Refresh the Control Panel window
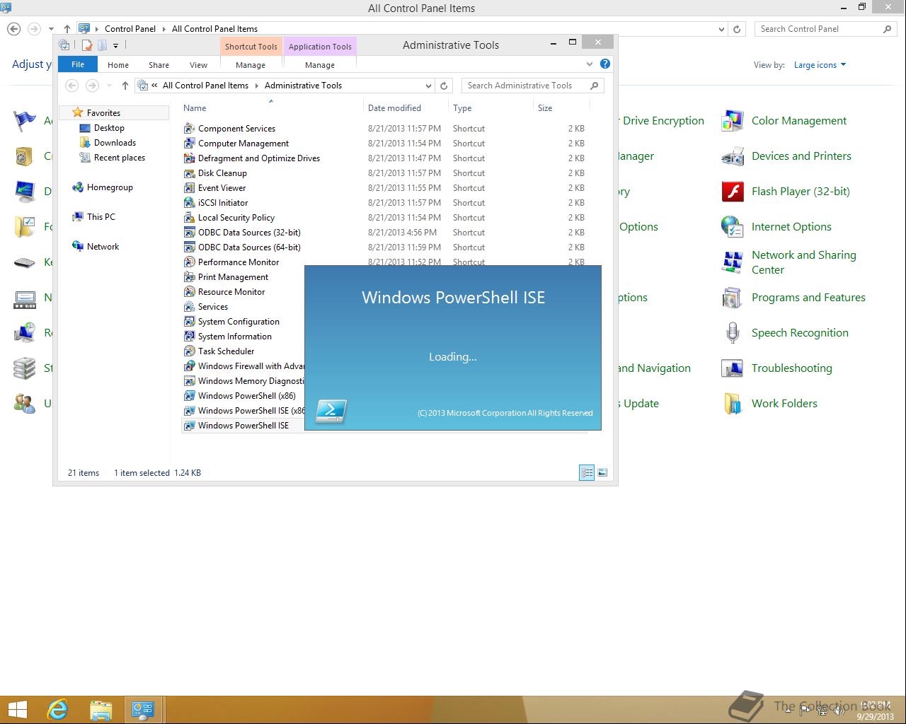Viewport: 906px width, 724px height. (737, 29)
